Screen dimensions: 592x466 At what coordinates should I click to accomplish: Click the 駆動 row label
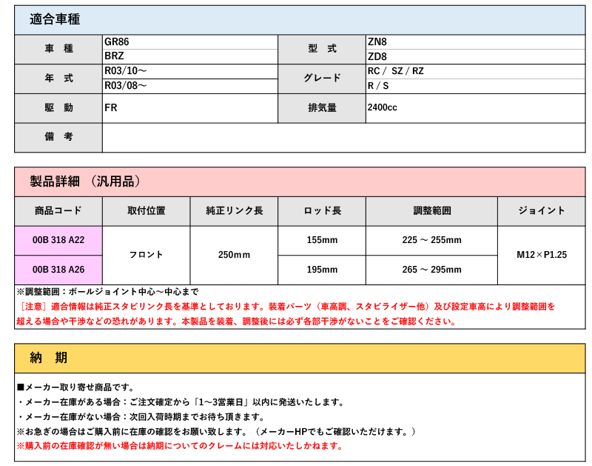click(x=58, y=108)
